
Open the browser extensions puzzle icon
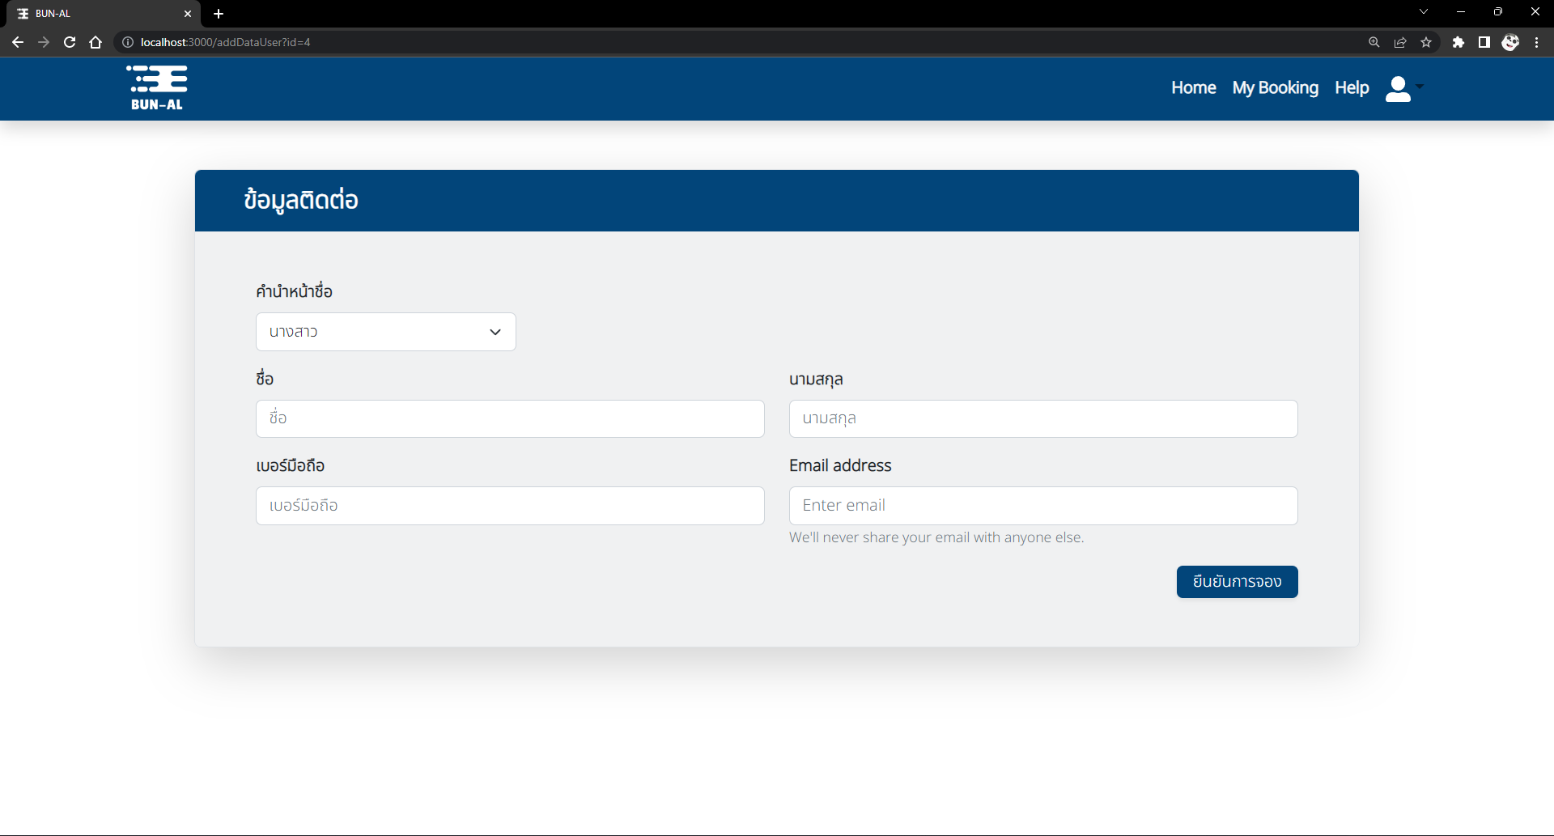pyautogui.click(x=1459, y=42)
